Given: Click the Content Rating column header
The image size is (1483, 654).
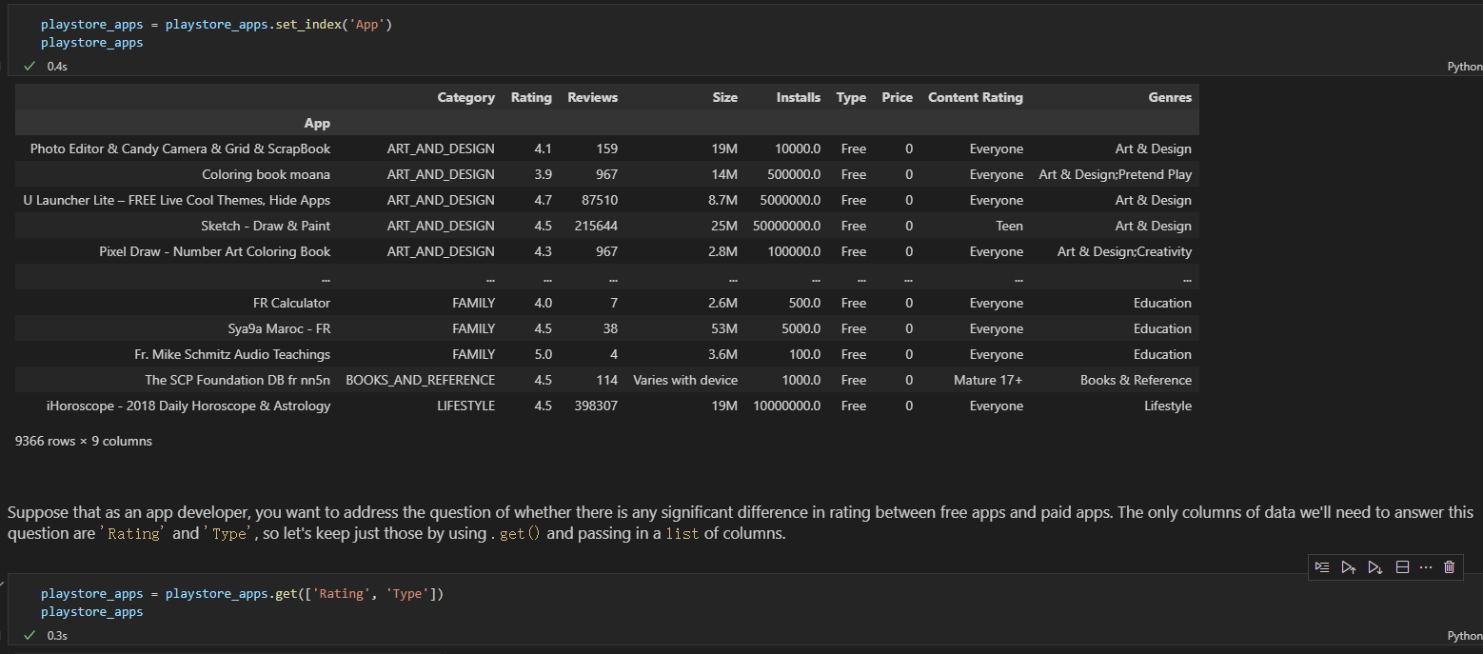Looking at the screenshot, I should click(x=976, y=97).
